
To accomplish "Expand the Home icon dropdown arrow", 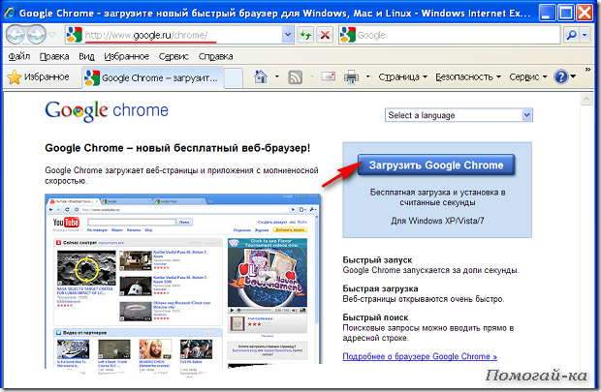I will [x=276, y=76].
